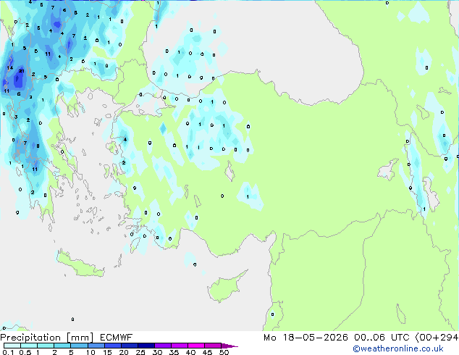
Task: Pick the legend swatch between 25 and 30
Action: click(146, 346)
